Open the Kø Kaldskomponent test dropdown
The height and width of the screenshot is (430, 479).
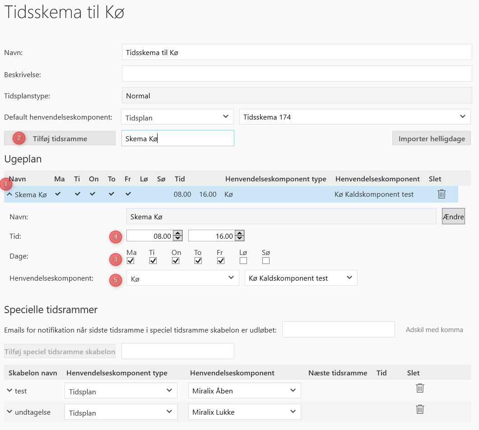(x=301, y=278)
